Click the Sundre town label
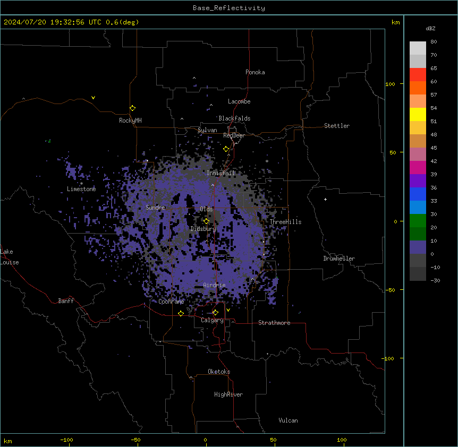 coord(155,208)
